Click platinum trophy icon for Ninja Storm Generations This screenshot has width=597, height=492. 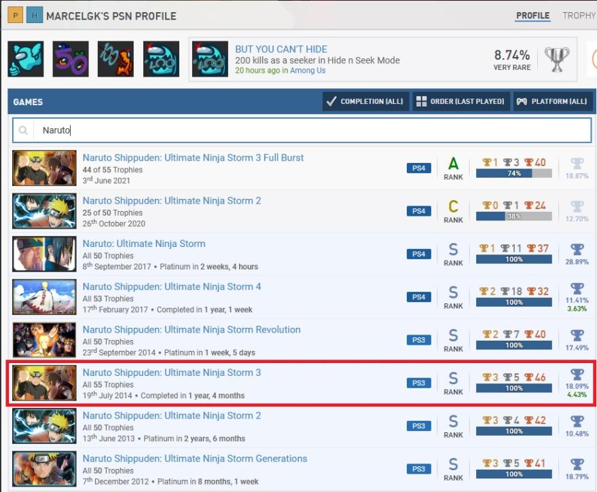(577, 465)
